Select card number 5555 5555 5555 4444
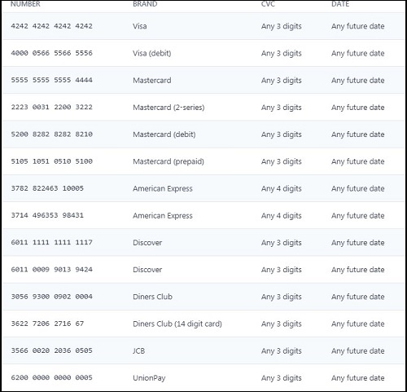Viewport: 407px width, 392px height. (x=51, y=80)
